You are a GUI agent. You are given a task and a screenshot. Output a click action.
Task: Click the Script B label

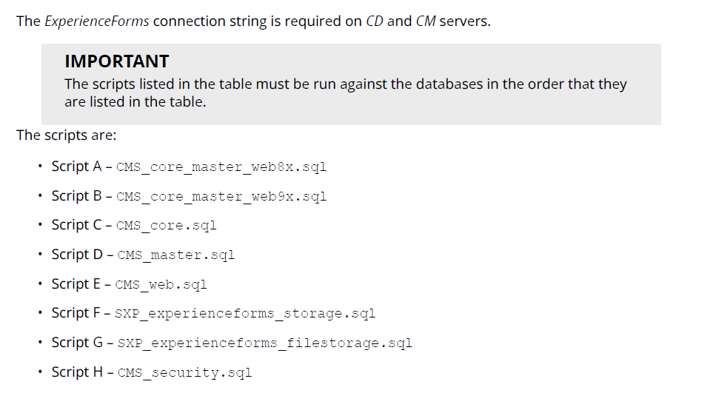coord(76,196)
